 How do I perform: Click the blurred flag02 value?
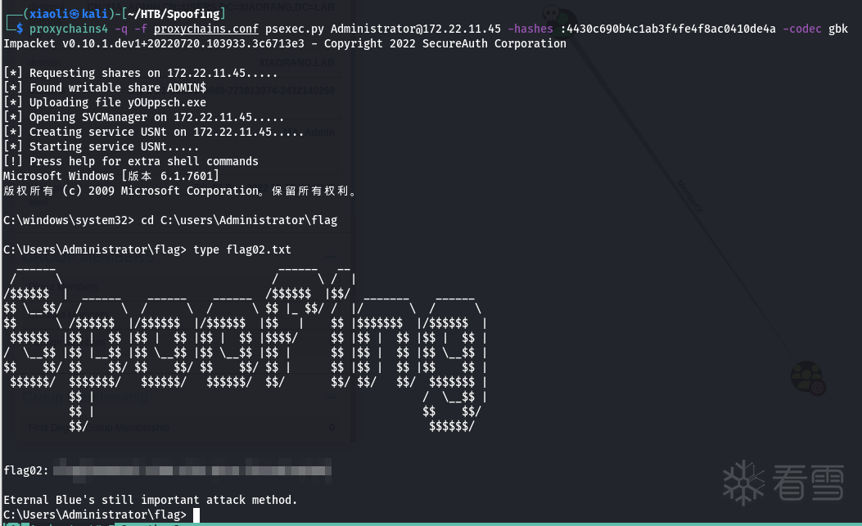pyautogui.click(x=192, y=470)
